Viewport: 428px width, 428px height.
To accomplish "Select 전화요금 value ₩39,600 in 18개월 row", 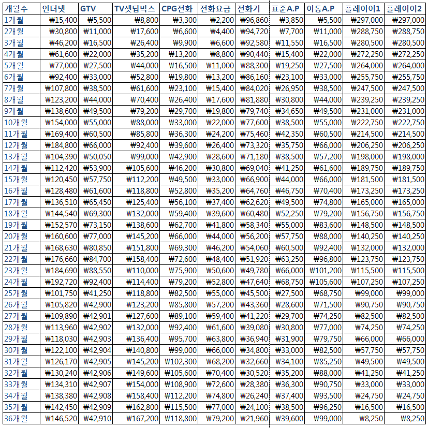I will click(216, 214).
